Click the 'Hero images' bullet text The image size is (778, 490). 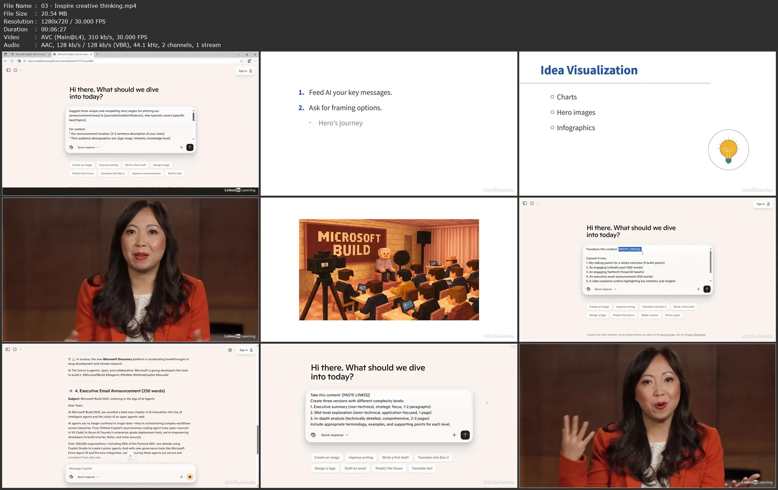(x=576, y=112)
